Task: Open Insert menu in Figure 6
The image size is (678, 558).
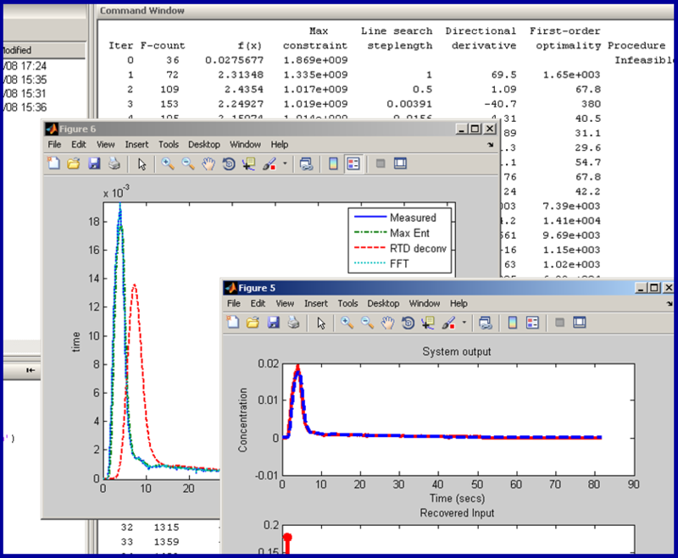Action: click(136, 144)
